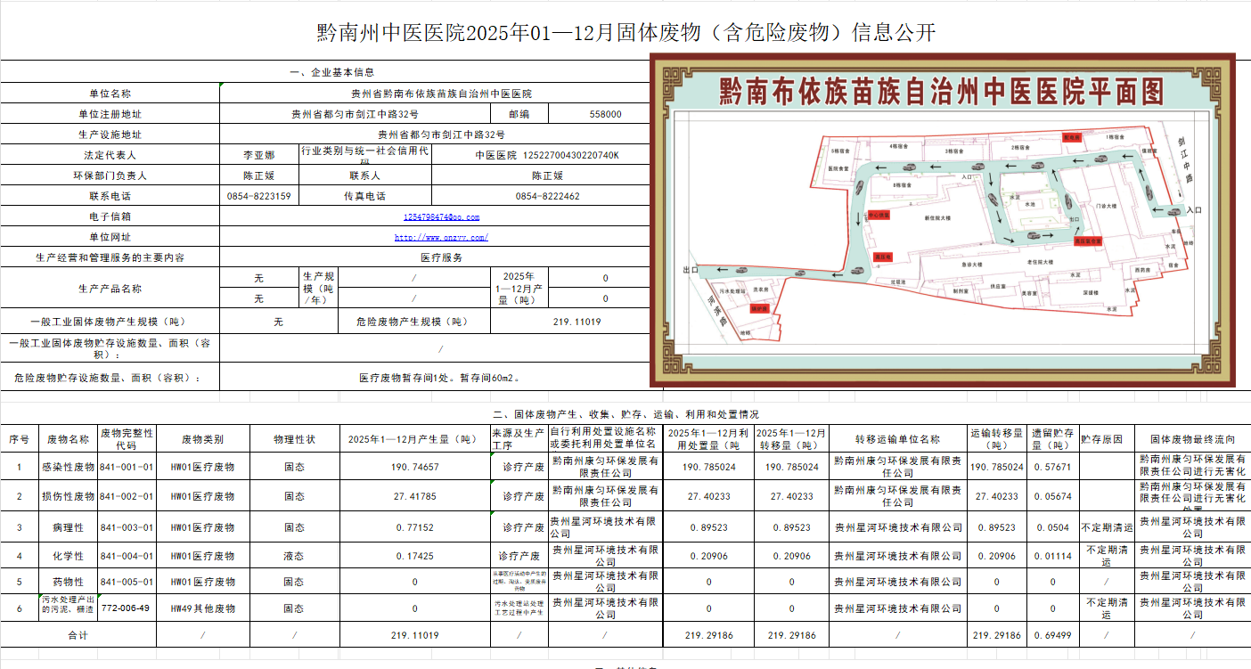
Task: Click the 医疗服务 business content cell
Action: pos(441,257)
